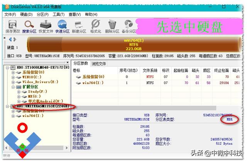Expand the Study(F:) tree node
Viewport: 247px width, 161px height.
pos(19,92)
